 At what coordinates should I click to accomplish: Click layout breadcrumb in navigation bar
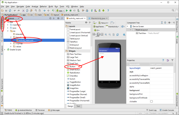pyautogui.click(x=55, y=15)
